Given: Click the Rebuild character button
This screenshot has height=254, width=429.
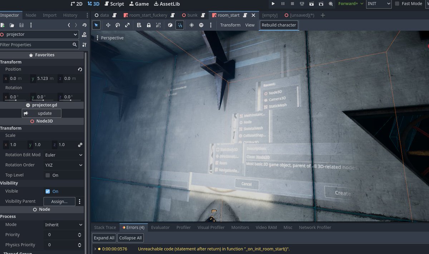Looking at the screenshot, I should pyautogui.click(x=279, y=25).
